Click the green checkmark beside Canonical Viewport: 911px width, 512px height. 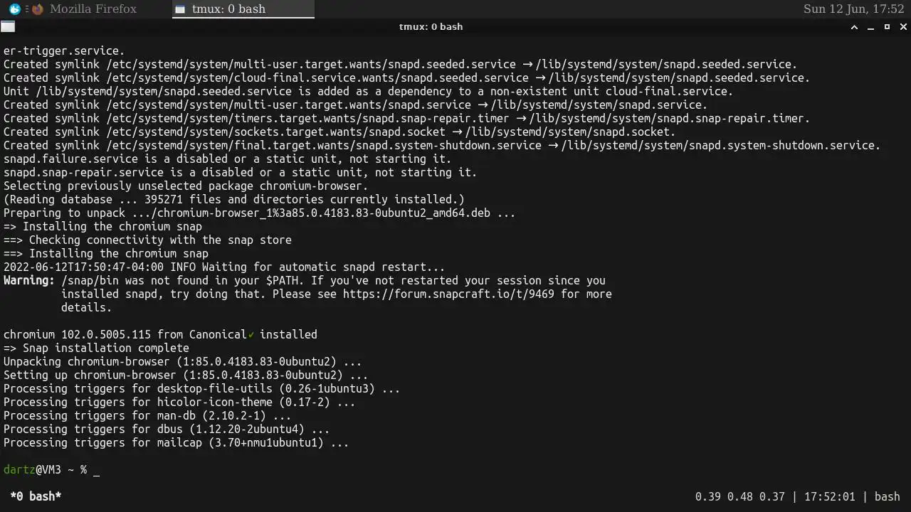251,335
